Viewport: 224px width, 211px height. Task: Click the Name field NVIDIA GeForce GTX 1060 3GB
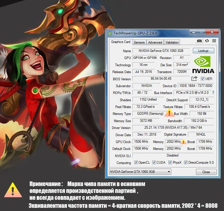tap(161, 51)
